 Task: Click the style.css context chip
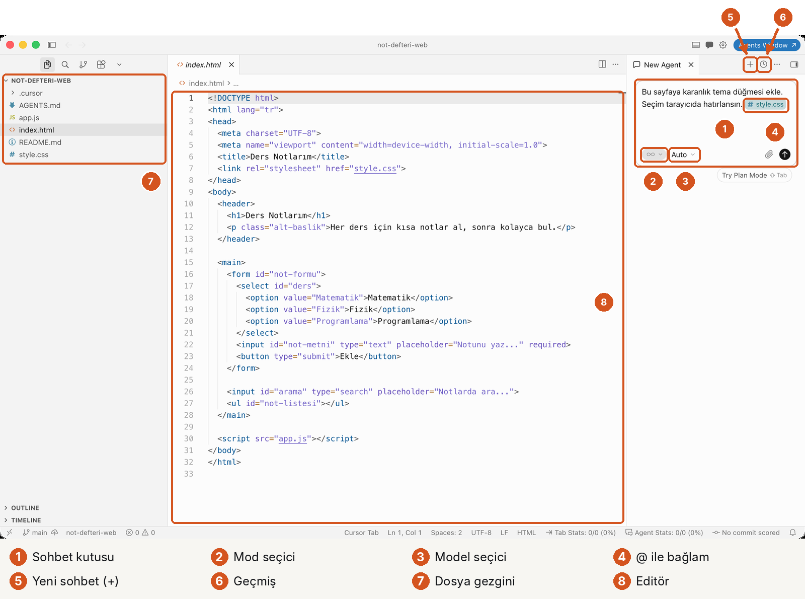pyautogui.click(x=766, y=104)
